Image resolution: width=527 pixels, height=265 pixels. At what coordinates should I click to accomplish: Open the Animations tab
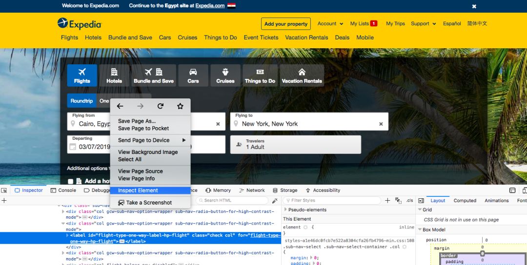496,201
